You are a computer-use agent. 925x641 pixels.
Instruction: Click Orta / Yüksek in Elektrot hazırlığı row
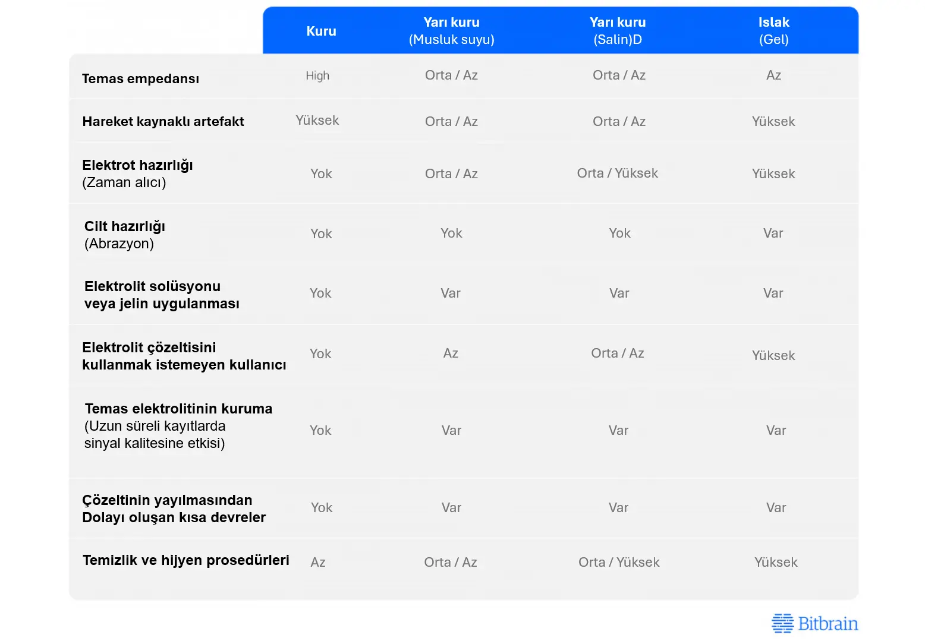coord(617,173)
